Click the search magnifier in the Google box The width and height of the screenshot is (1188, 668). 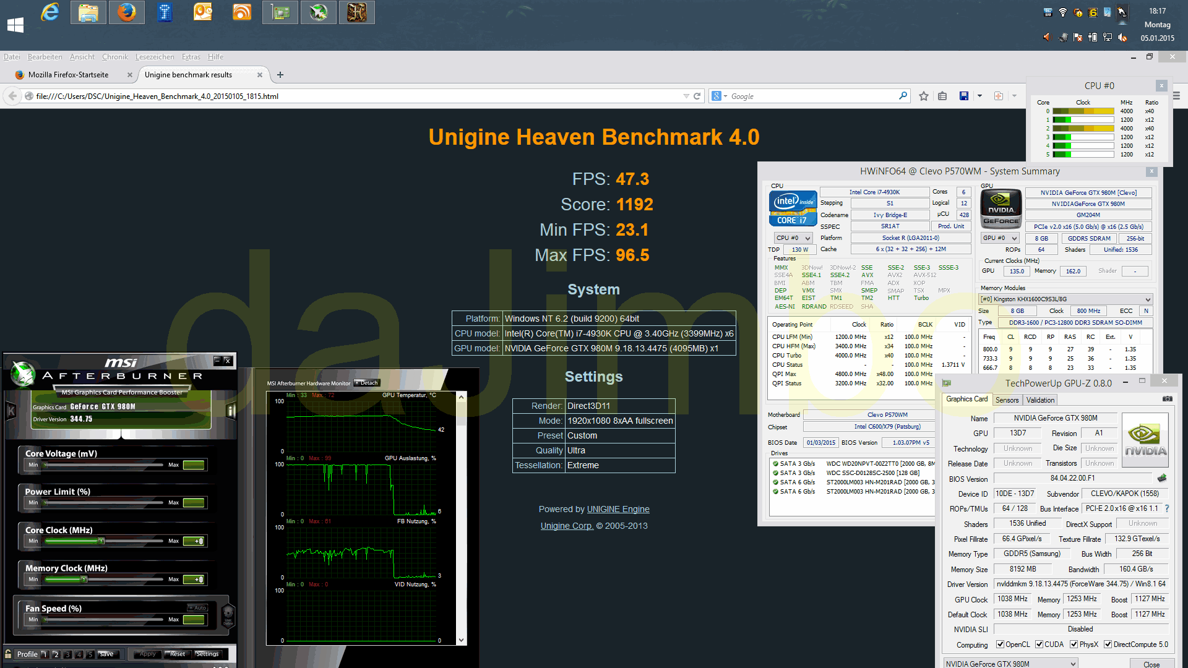903,96
